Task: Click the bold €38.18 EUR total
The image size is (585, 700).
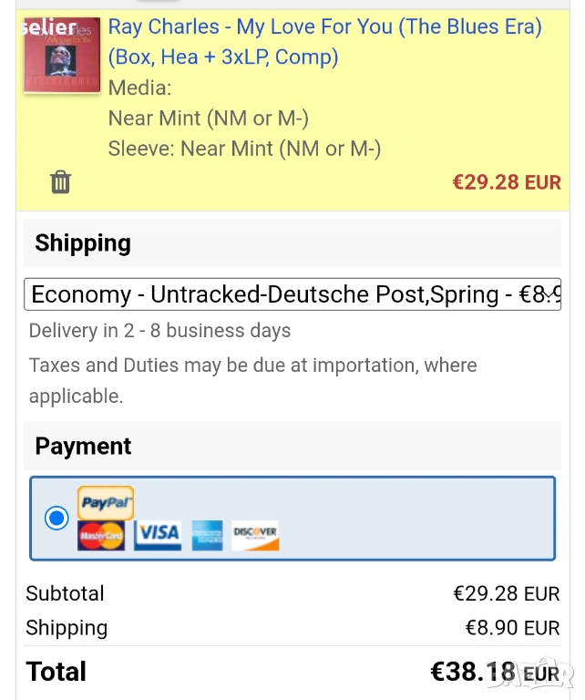Action: point(495,673)
